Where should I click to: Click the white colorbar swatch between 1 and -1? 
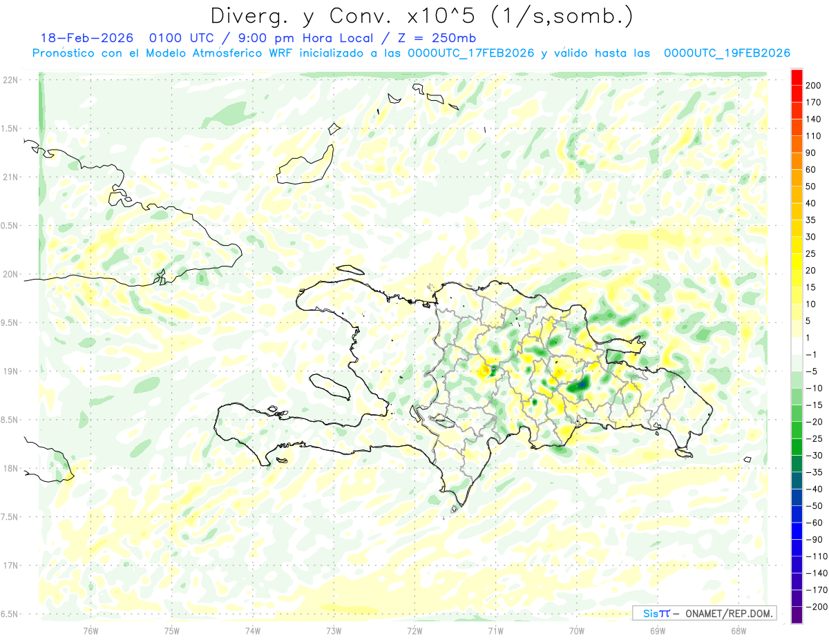(797, 346)
